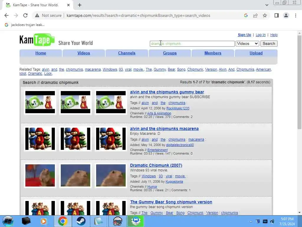Screen dimensions: 302x227
Task: Open Chrome from the taskbar
Action: coord(63,221)
